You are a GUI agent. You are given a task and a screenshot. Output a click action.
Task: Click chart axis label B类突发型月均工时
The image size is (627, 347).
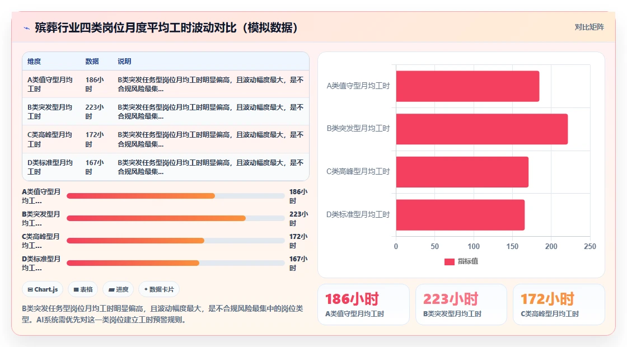coord(358,129)
